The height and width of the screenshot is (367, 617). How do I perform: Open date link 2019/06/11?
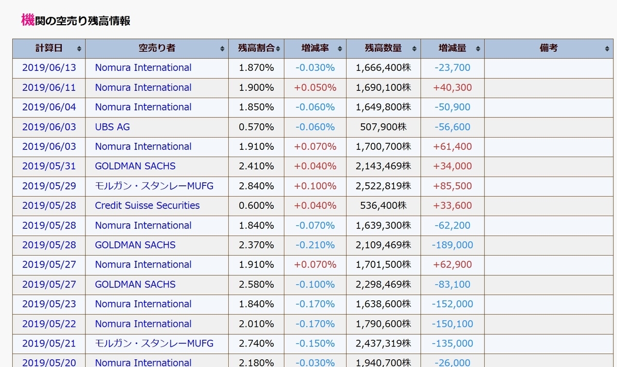pyautogui.click(x=49, y=88)
